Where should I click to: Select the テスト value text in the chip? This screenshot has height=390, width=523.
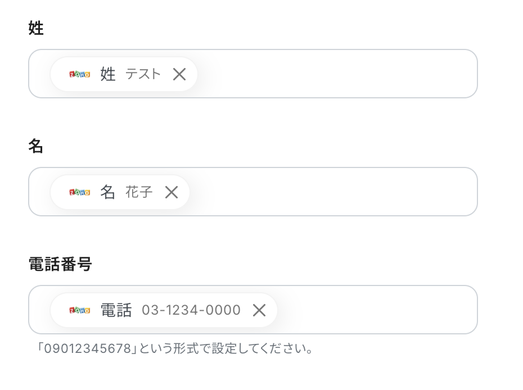(x=143, y=74)
